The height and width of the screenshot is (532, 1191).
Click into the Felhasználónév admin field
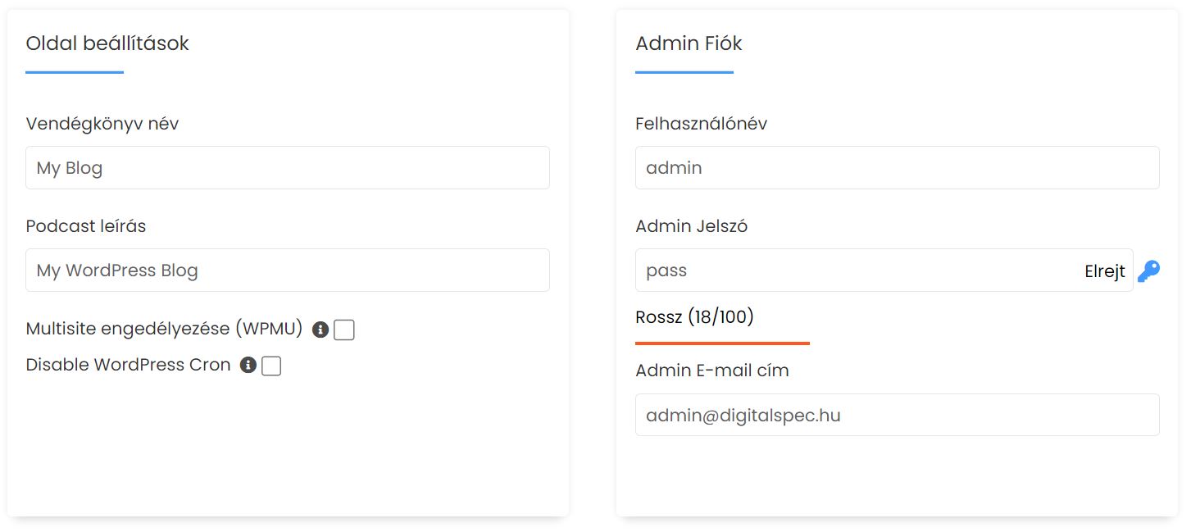click(x=897, y=168)
